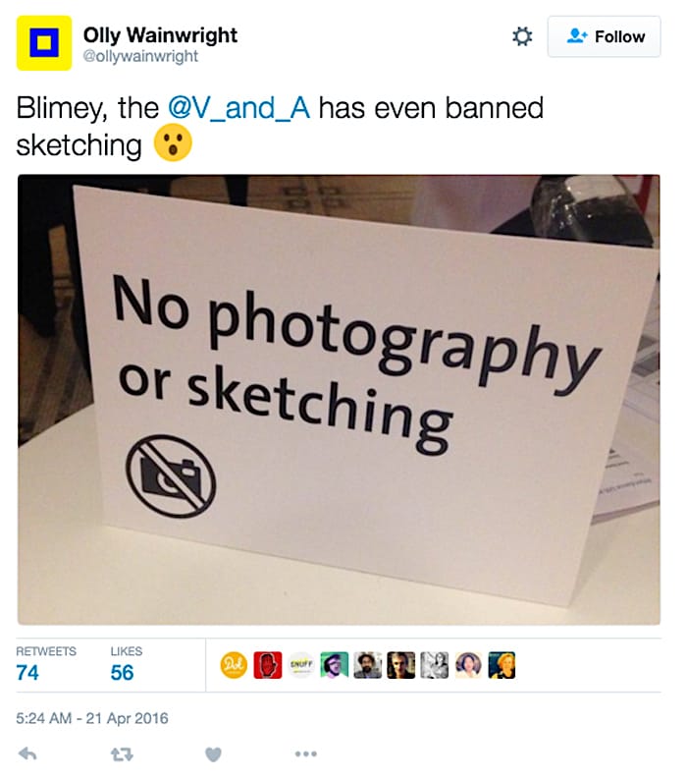Click the reply arrow icon

pos(27,754)
